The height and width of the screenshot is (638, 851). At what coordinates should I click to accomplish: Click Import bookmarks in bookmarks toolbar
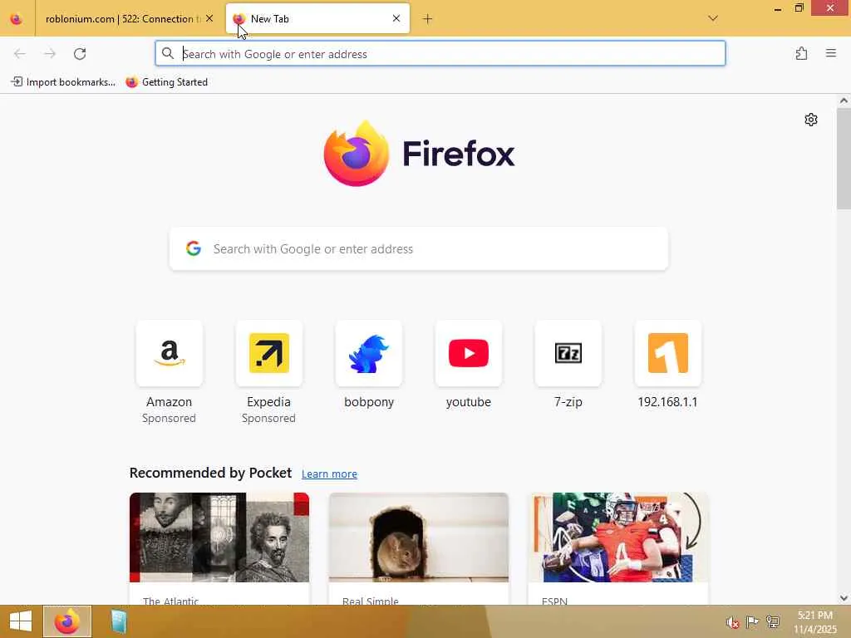[63, 82]
